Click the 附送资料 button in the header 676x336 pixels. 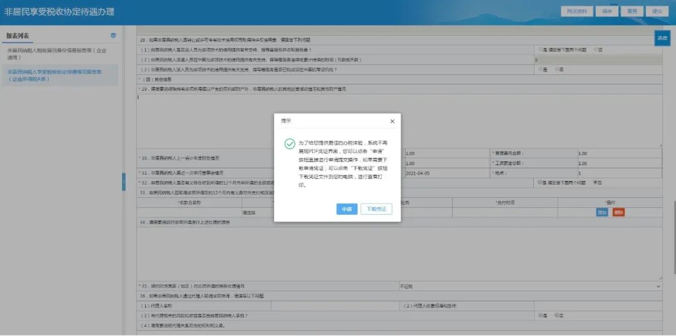577,12
